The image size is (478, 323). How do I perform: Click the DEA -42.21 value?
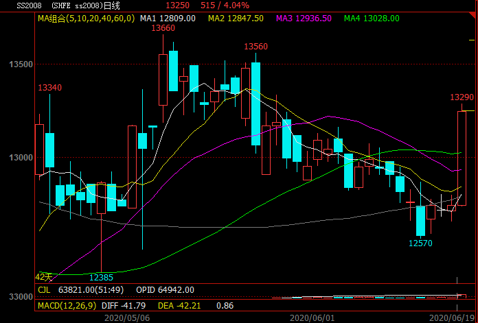tap(179, 305)
